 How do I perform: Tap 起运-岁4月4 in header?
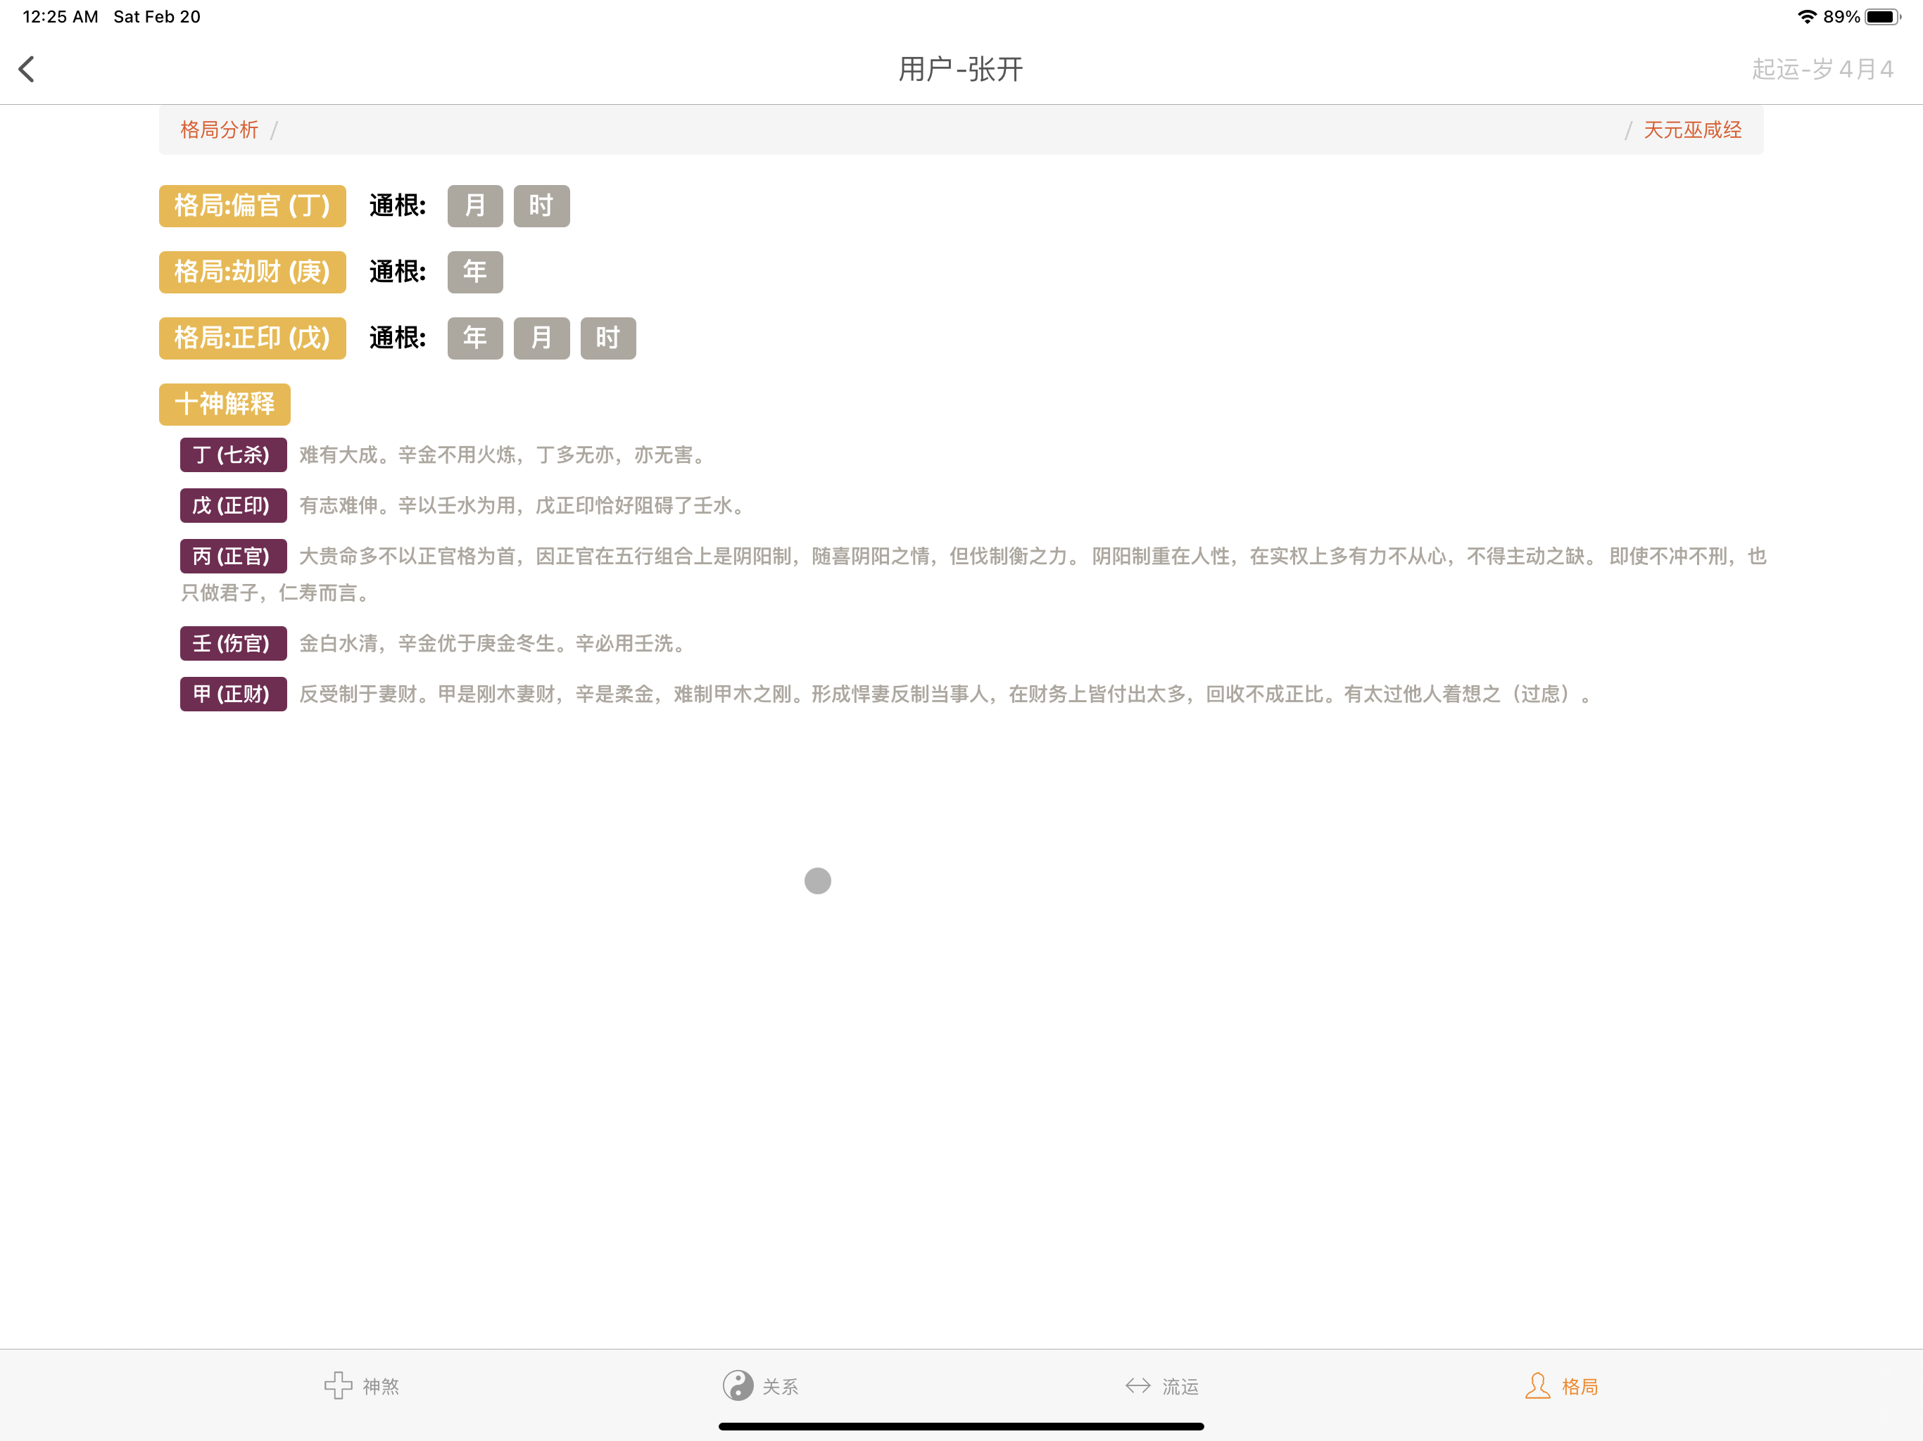[1822, 69]
